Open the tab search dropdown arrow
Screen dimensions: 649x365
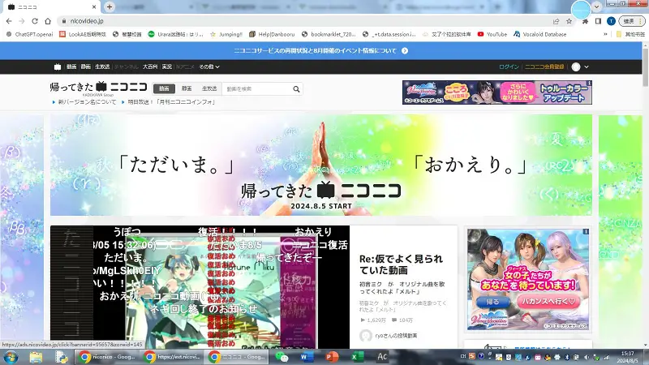click(596, 6)
